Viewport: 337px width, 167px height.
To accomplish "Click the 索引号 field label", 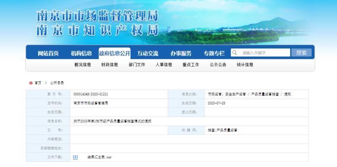I will [x=55, y=94].
